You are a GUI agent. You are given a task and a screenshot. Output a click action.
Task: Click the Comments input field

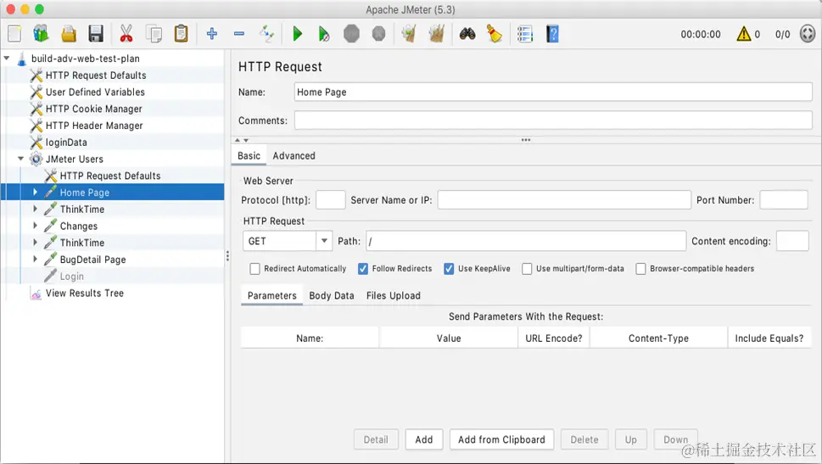click(553, 120)
